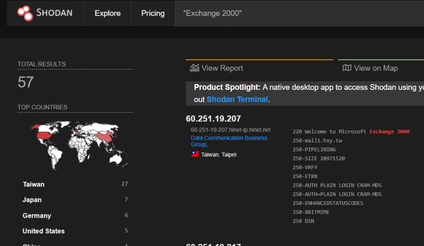Click the TOTAL RESULTS heading
Viewport: 424px width, 246px height.
pos(42,64)
